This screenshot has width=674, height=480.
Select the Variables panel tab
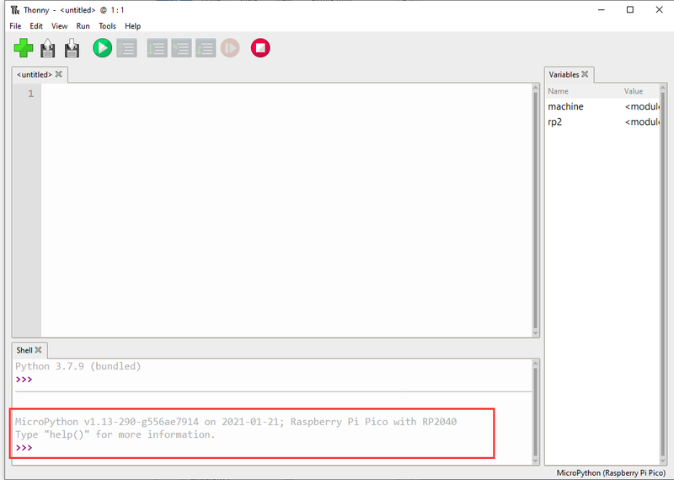click(564, 74)
